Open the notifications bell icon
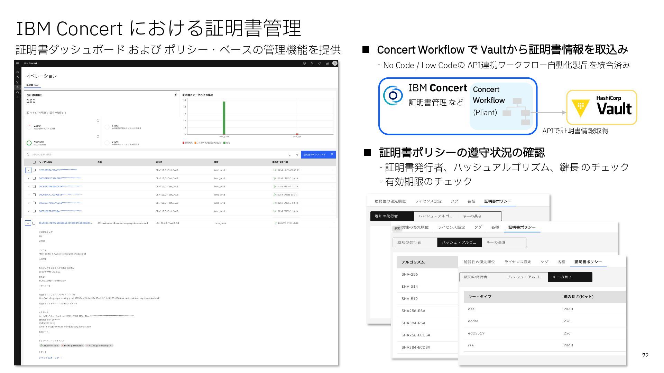The image size is (664, 373). coord(320,63)
